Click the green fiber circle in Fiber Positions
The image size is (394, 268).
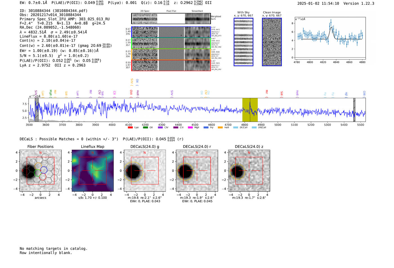click(37, 173)
